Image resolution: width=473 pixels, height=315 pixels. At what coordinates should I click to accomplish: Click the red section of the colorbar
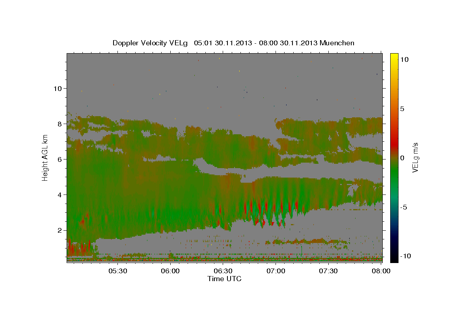point(394,144)
